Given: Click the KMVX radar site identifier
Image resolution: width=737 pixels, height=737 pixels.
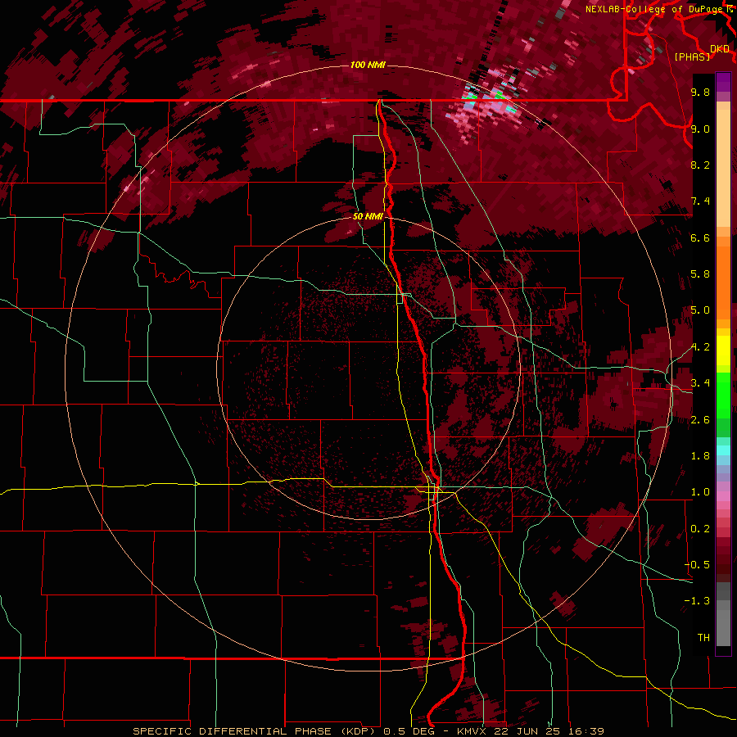Looking at the screenshot, I should pyautogui.click(x=473, y=731).
